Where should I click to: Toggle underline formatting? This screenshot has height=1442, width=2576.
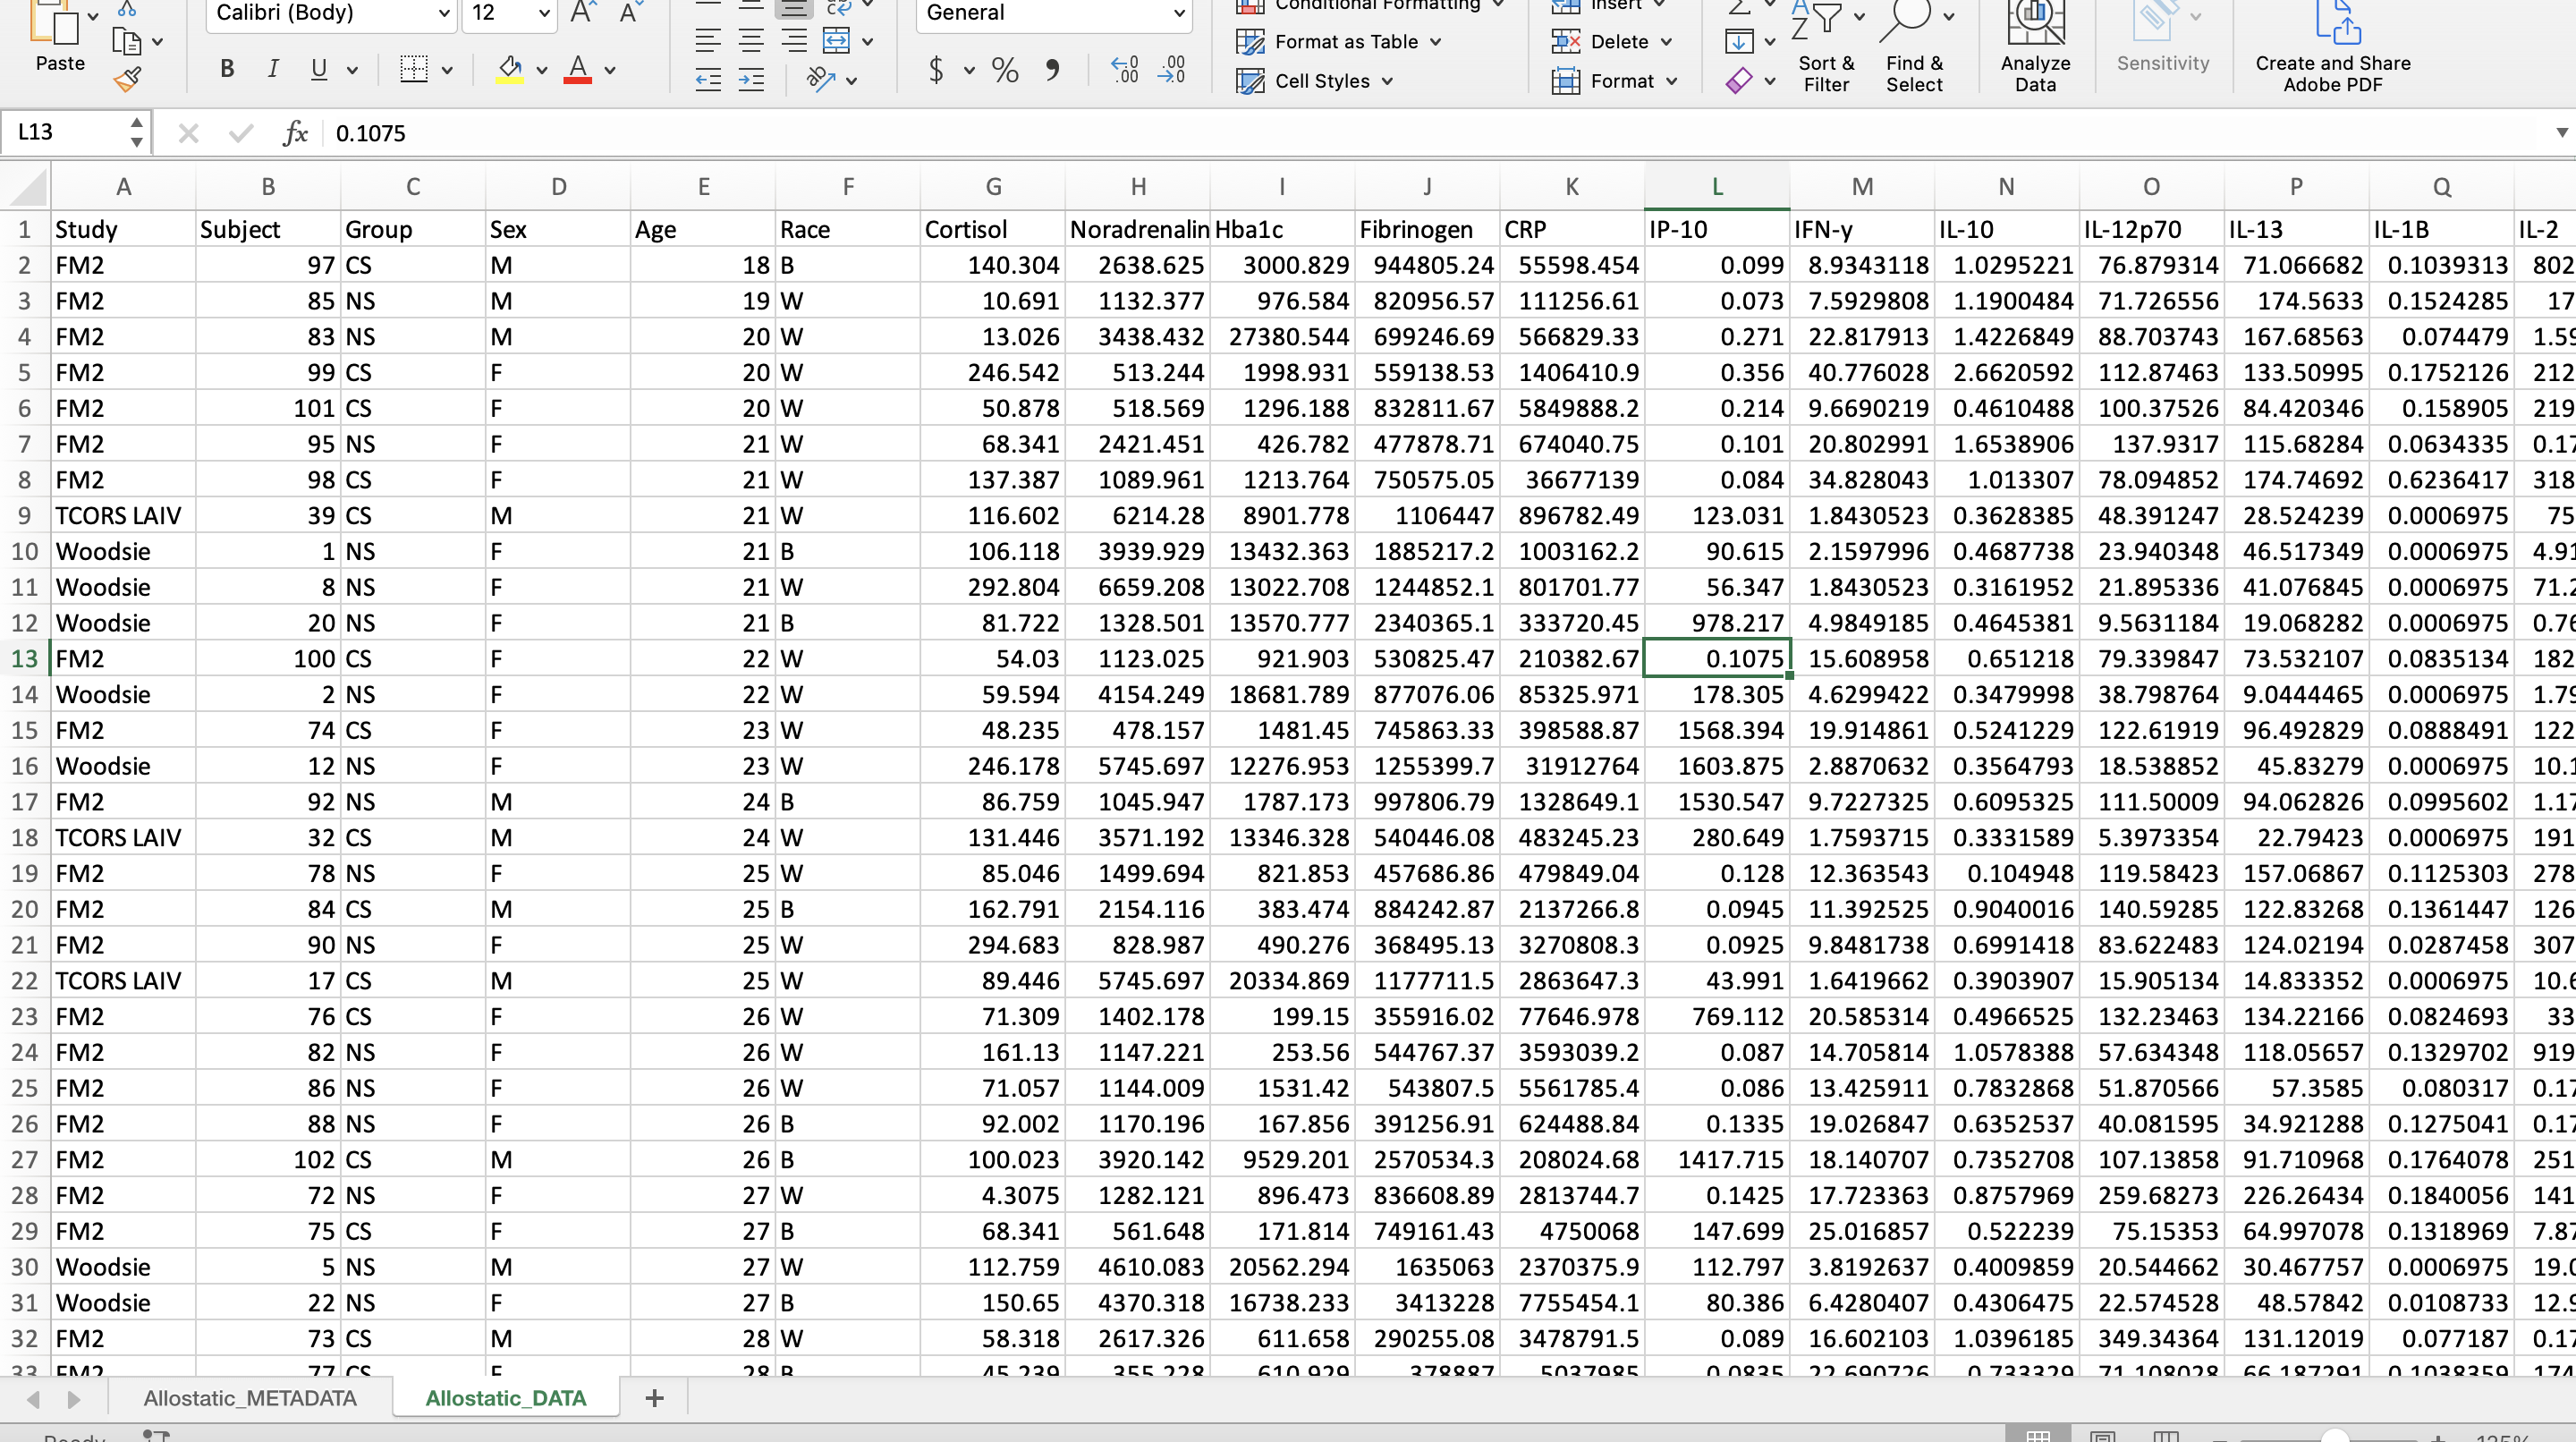pyautogui.click(x=319, y=70)
